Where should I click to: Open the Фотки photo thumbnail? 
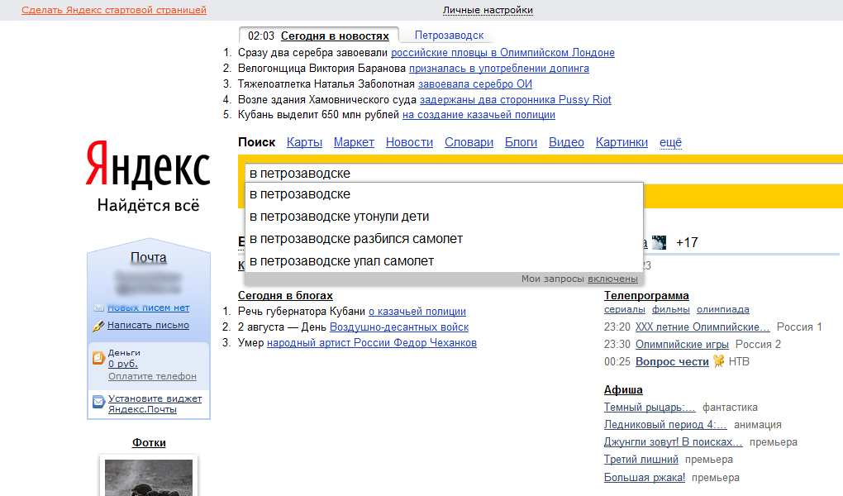click(149, 477)
